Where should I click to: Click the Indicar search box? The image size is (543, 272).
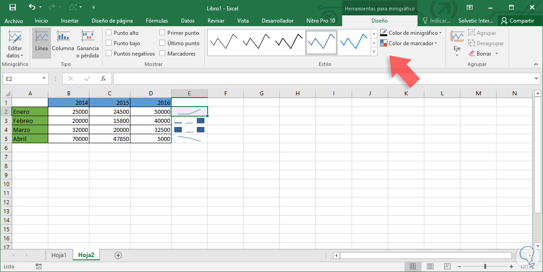(436, 21)
